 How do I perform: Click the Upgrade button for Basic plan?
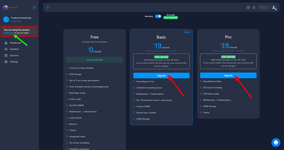click(x=161, y=76)
